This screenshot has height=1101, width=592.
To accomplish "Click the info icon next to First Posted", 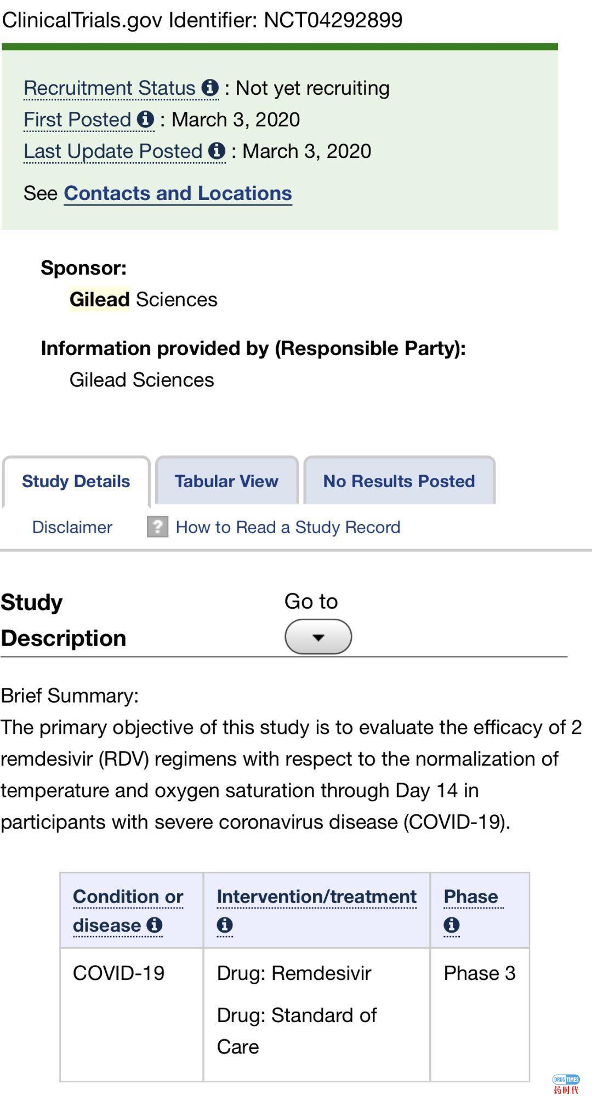I will pos(146,119).
